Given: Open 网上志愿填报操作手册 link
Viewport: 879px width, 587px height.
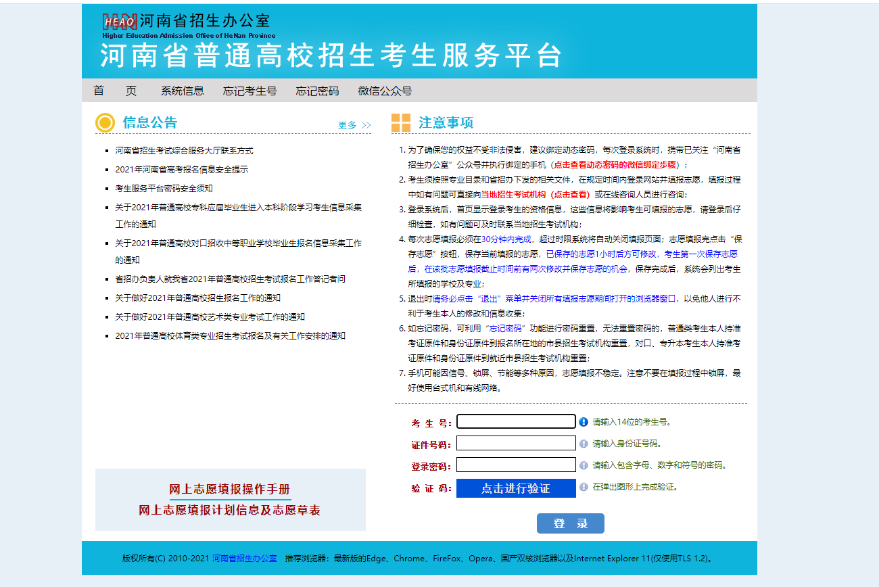Looking at the screenshot, I should pos(230,490).
